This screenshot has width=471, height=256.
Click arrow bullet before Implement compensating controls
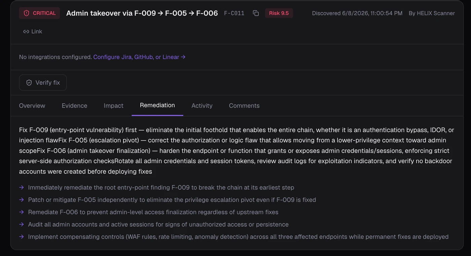[22, 237]
